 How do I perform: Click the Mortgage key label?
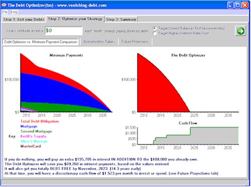pos(29,126)
